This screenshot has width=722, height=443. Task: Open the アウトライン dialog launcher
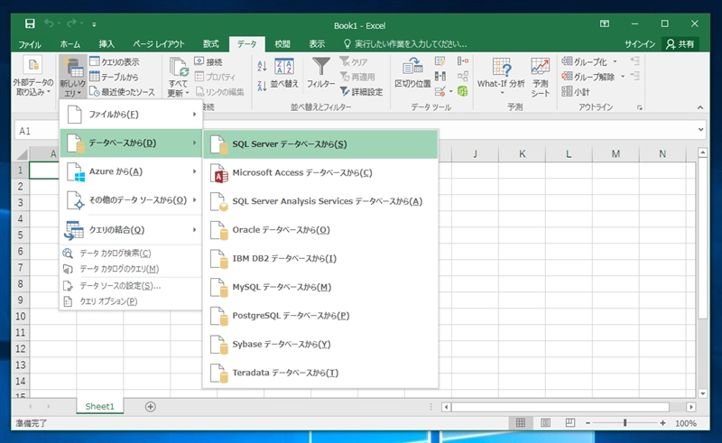[x=640, y=107]
